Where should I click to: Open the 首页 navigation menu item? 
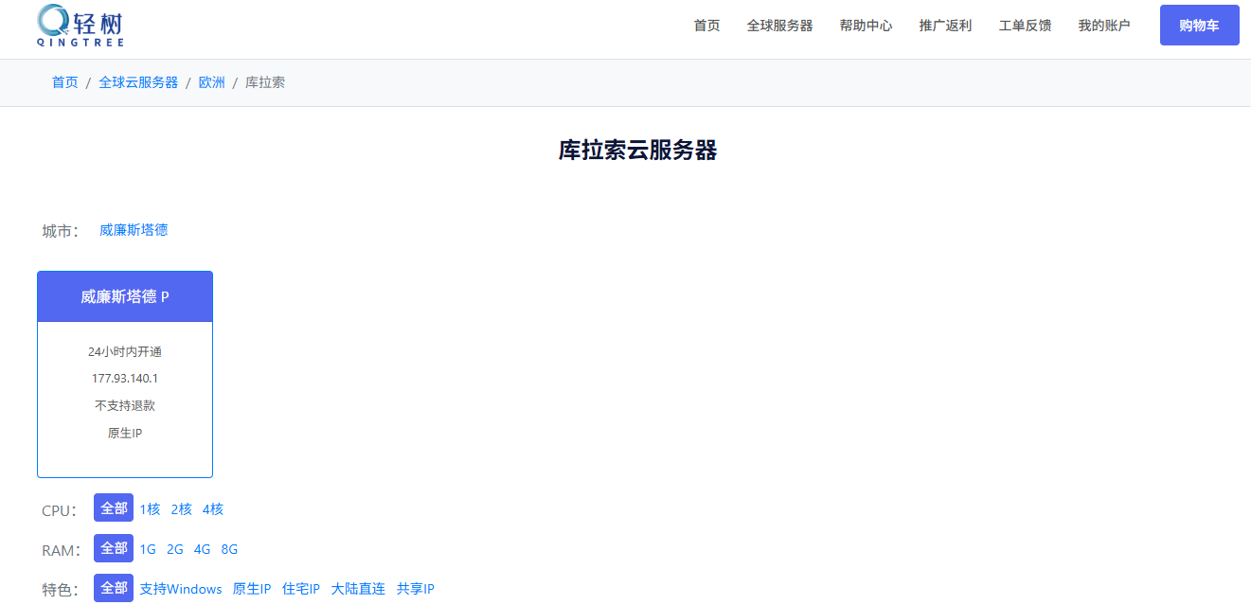[x=706, y=26]
